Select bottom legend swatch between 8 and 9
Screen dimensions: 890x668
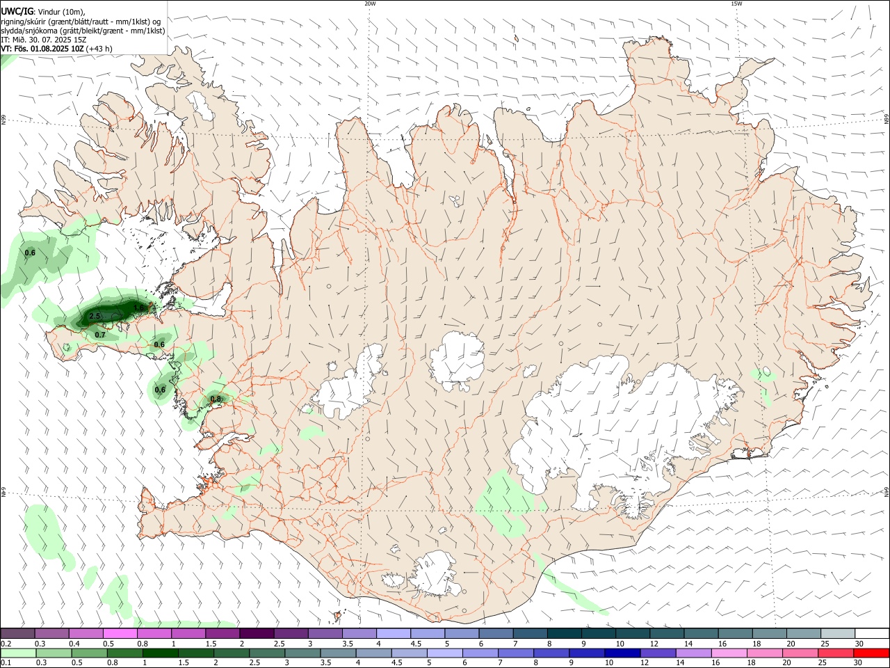pos(551,653)
